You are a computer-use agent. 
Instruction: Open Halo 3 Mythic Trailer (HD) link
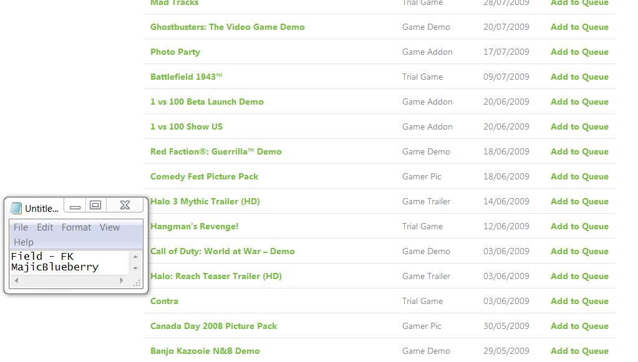click(205, 201)
